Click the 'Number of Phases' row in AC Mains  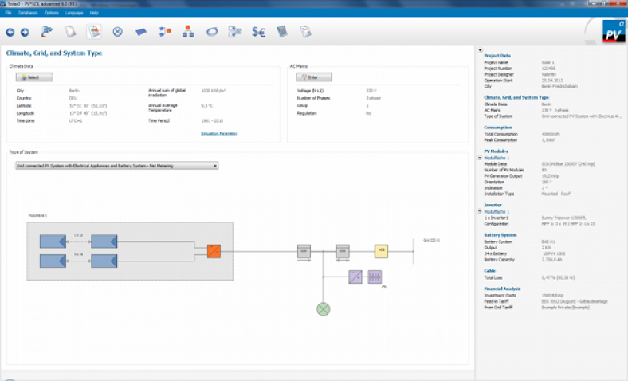tap(339, 98)
